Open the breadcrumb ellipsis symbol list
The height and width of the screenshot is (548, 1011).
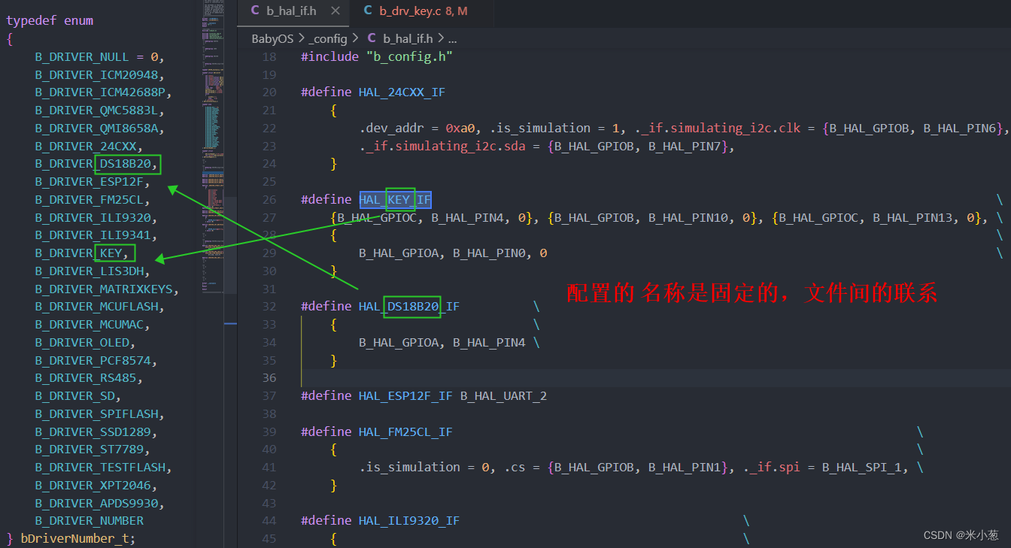point(453,38)
